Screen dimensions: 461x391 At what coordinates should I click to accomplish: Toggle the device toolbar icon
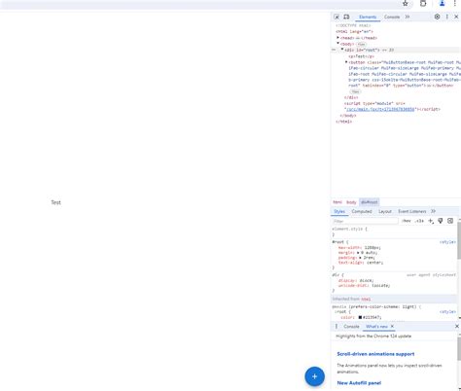click(346, 17)
